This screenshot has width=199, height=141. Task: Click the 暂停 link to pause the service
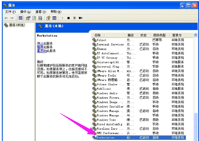pyautogui.click(x=40, y=47)
